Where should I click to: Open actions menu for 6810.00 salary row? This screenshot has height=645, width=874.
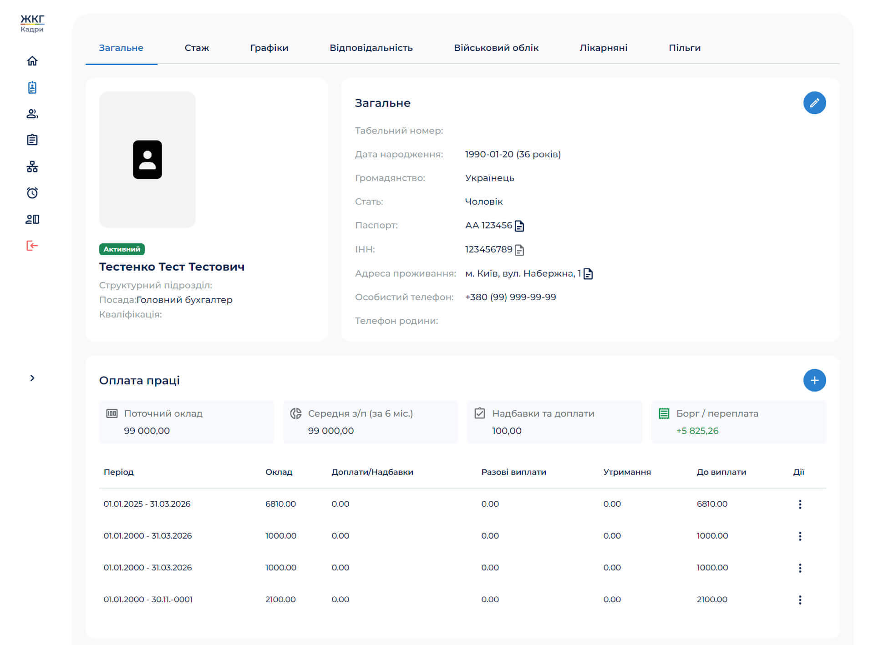pyautogui.click(x=800, y=504)
